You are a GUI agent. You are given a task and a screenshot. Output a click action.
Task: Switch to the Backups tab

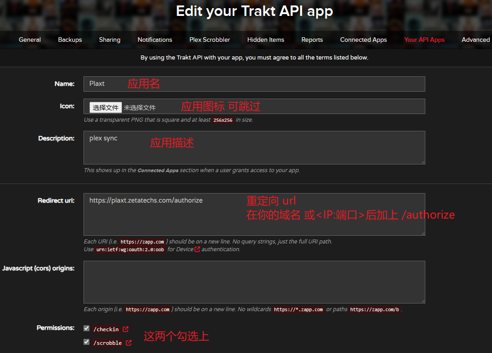pyautogui.click(x=70, y=40)
